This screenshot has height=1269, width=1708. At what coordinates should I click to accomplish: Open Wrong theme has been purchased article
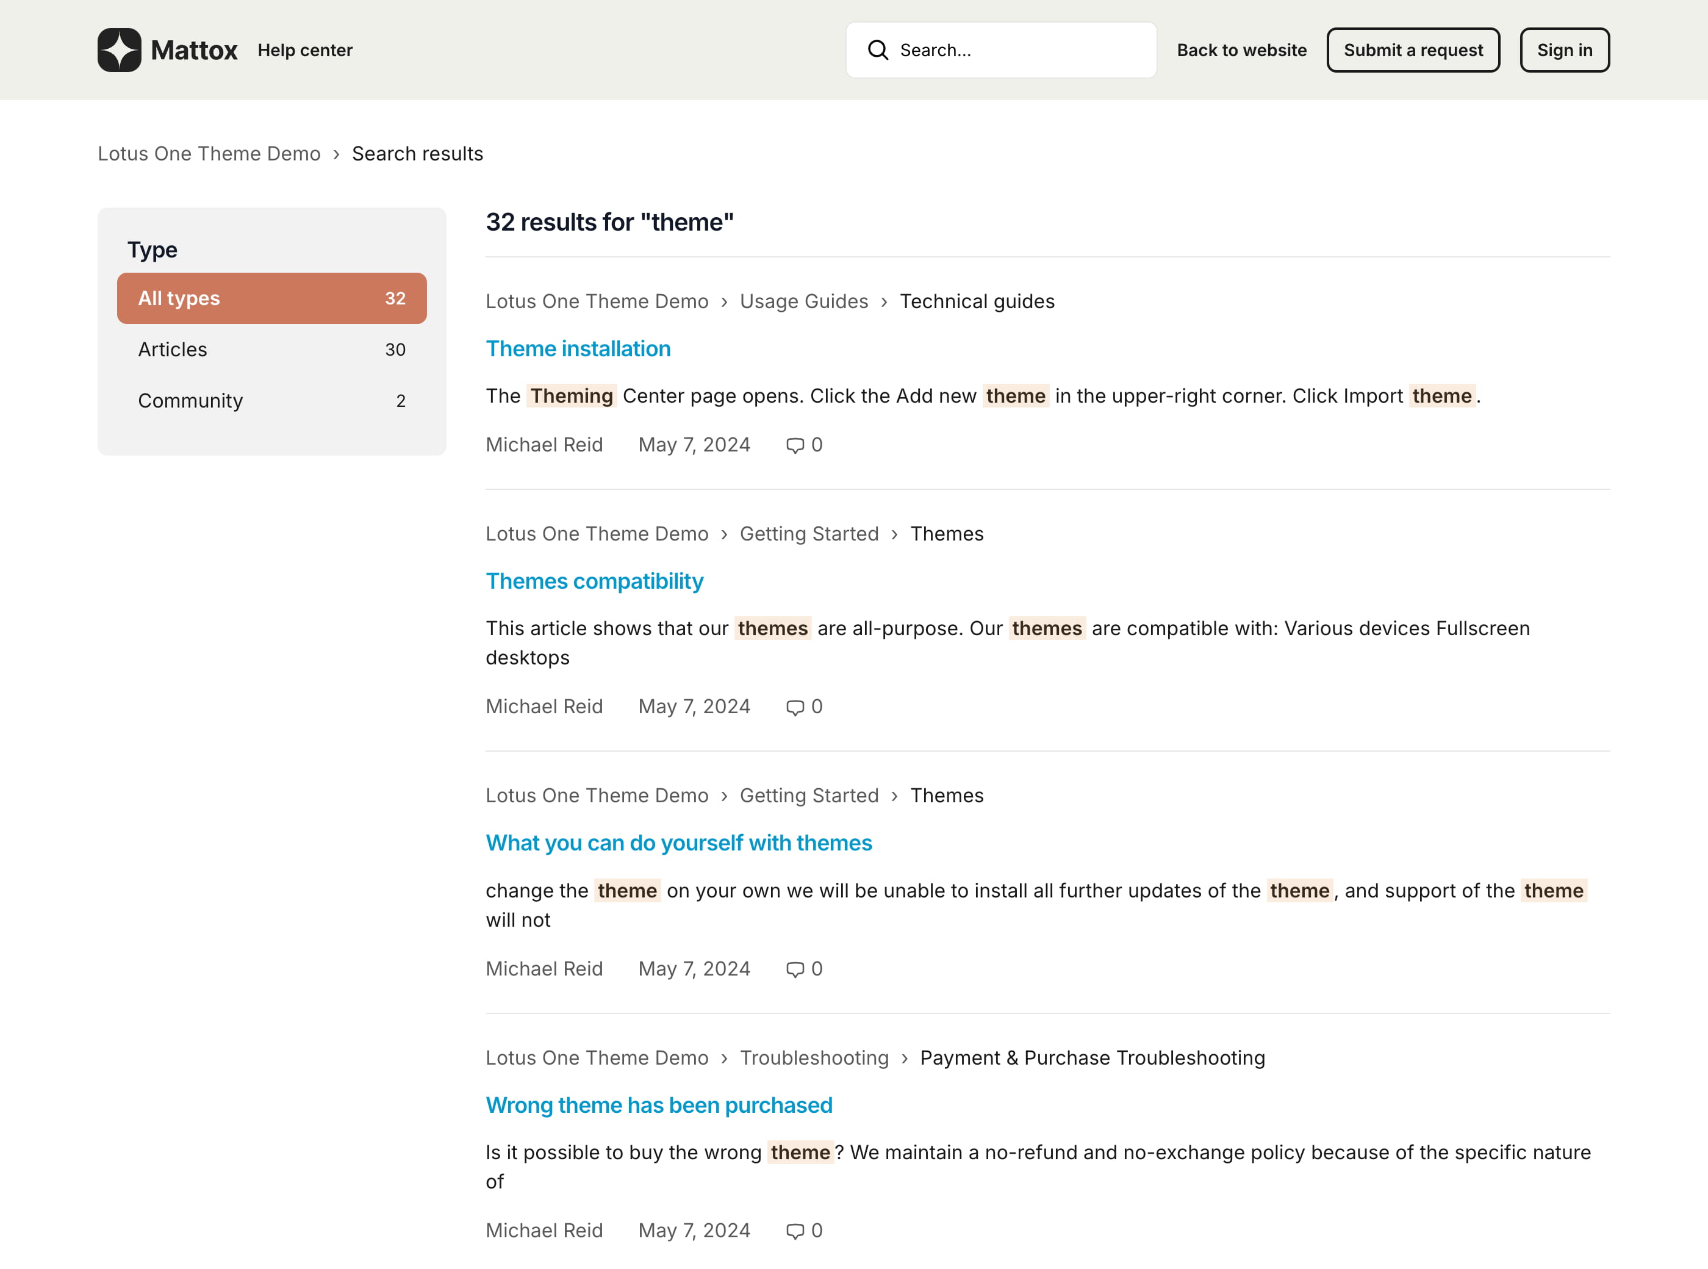[658, 1105]
